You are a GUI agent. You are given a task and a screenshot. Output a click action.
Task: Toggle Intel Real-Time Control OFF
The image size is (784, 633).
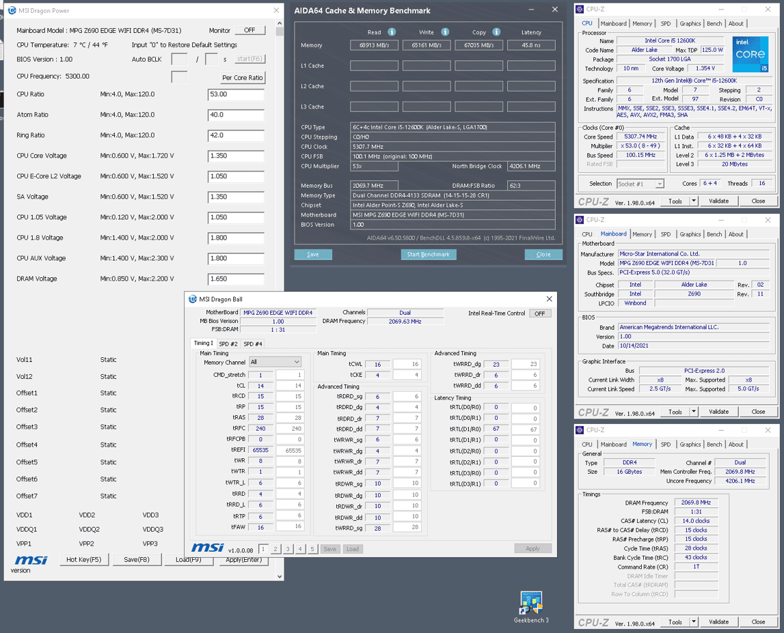pyautogui.click(x=540, y=313)
